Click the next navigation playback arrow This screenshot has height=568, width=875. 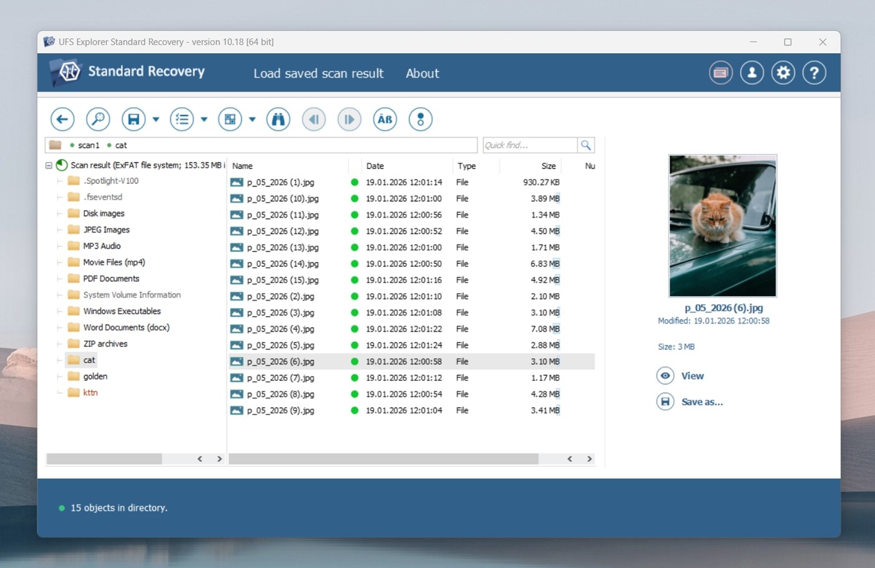[x=349, y=118]
